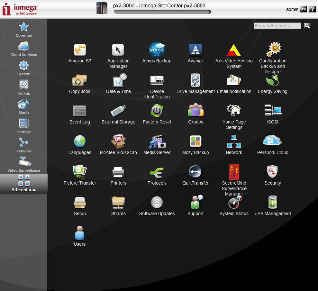Image resolution: width=318 pixels, height=291 pixels.
Task: Open Drive Management
Action: pos(195,84)
